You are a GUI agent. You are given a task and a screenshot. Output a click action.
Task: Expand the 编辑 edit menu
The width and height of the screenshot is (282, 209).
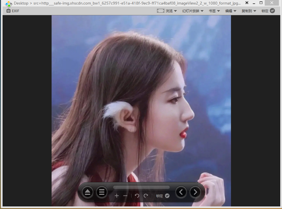point(231,11)
